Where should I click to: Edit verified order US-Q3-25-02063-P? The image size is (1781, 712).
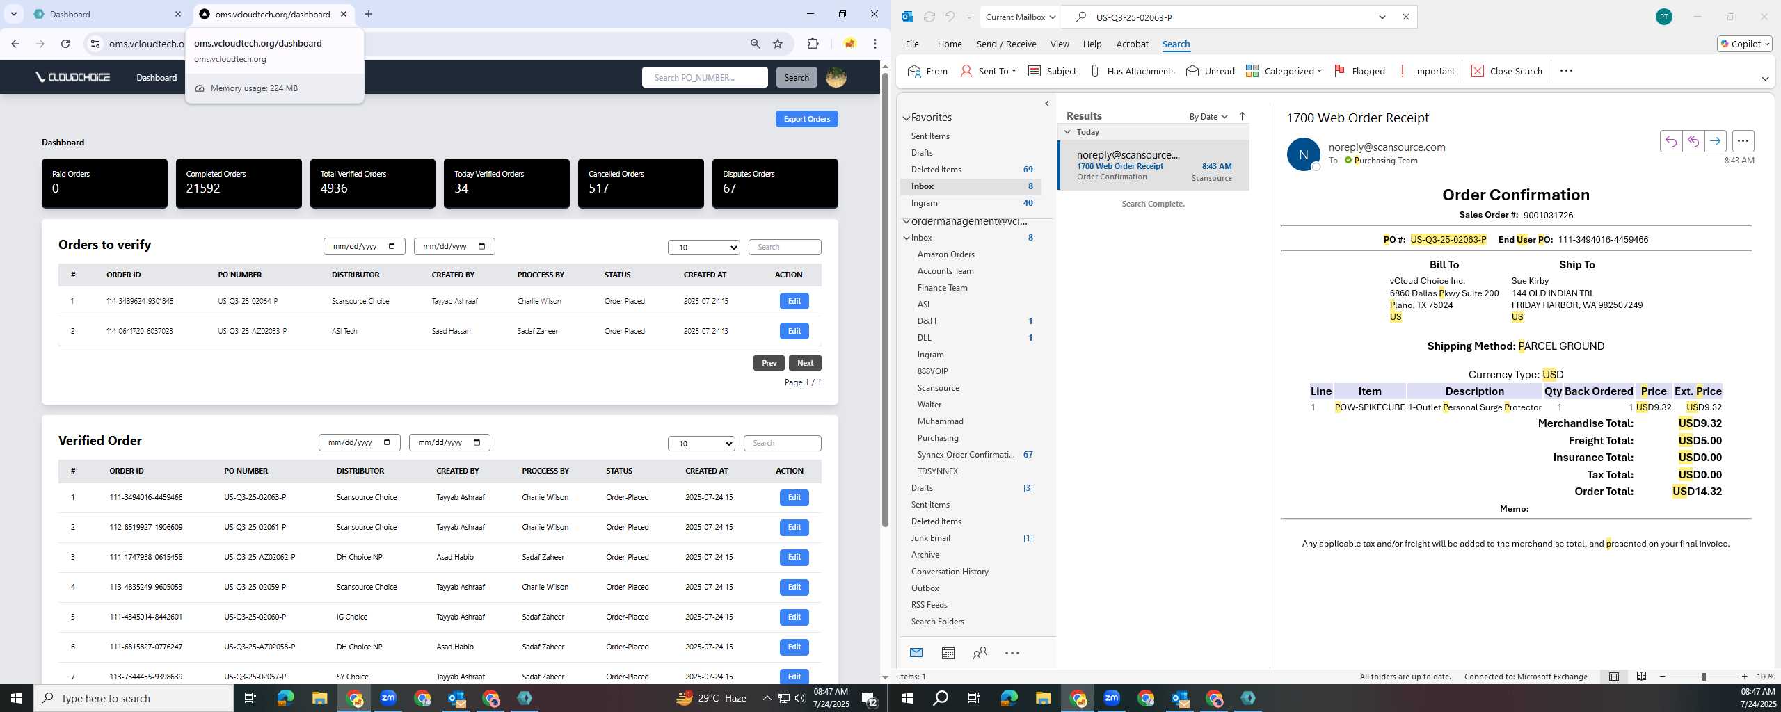click(794, 497)
